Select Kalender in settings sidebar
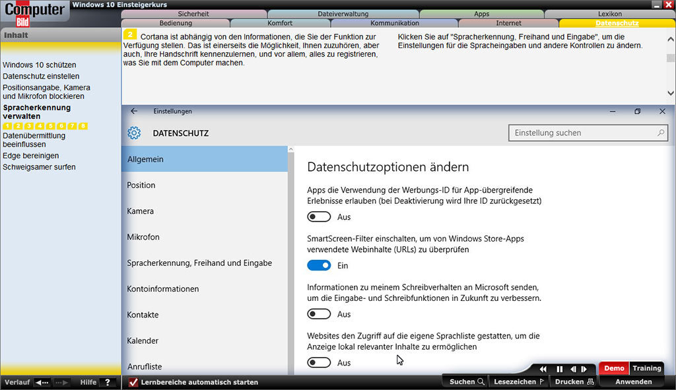 (205, 341)
